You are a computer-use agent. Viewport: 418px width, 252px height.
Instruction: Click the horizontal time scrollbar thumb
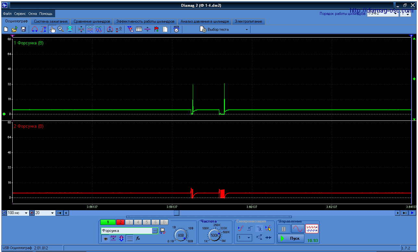point(177,213)
